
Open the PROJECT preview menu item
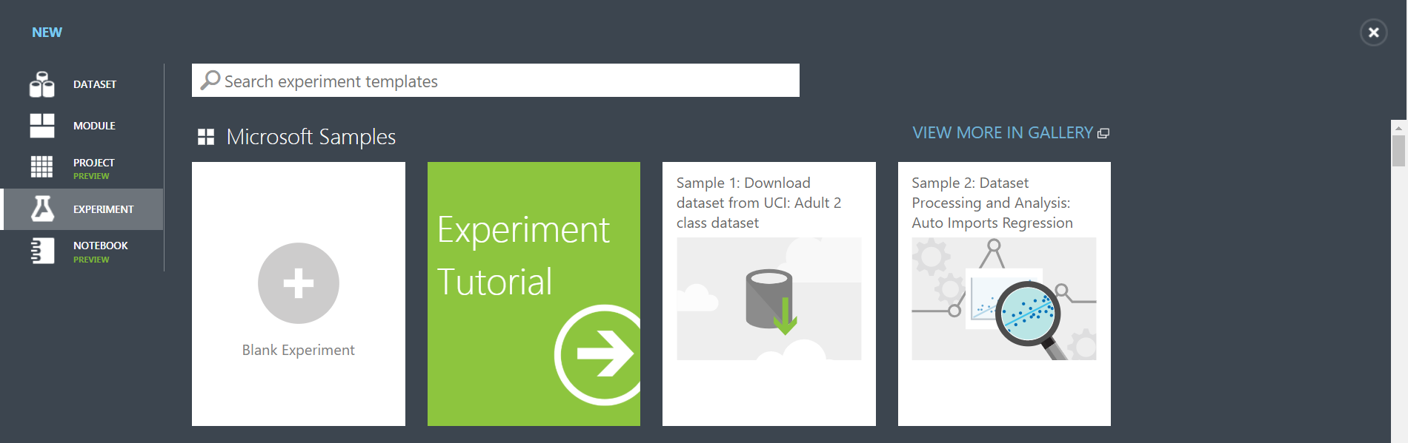(x=93, y=167)
